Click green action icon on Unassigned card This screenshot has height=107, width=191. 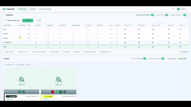[x=19, y=92]
